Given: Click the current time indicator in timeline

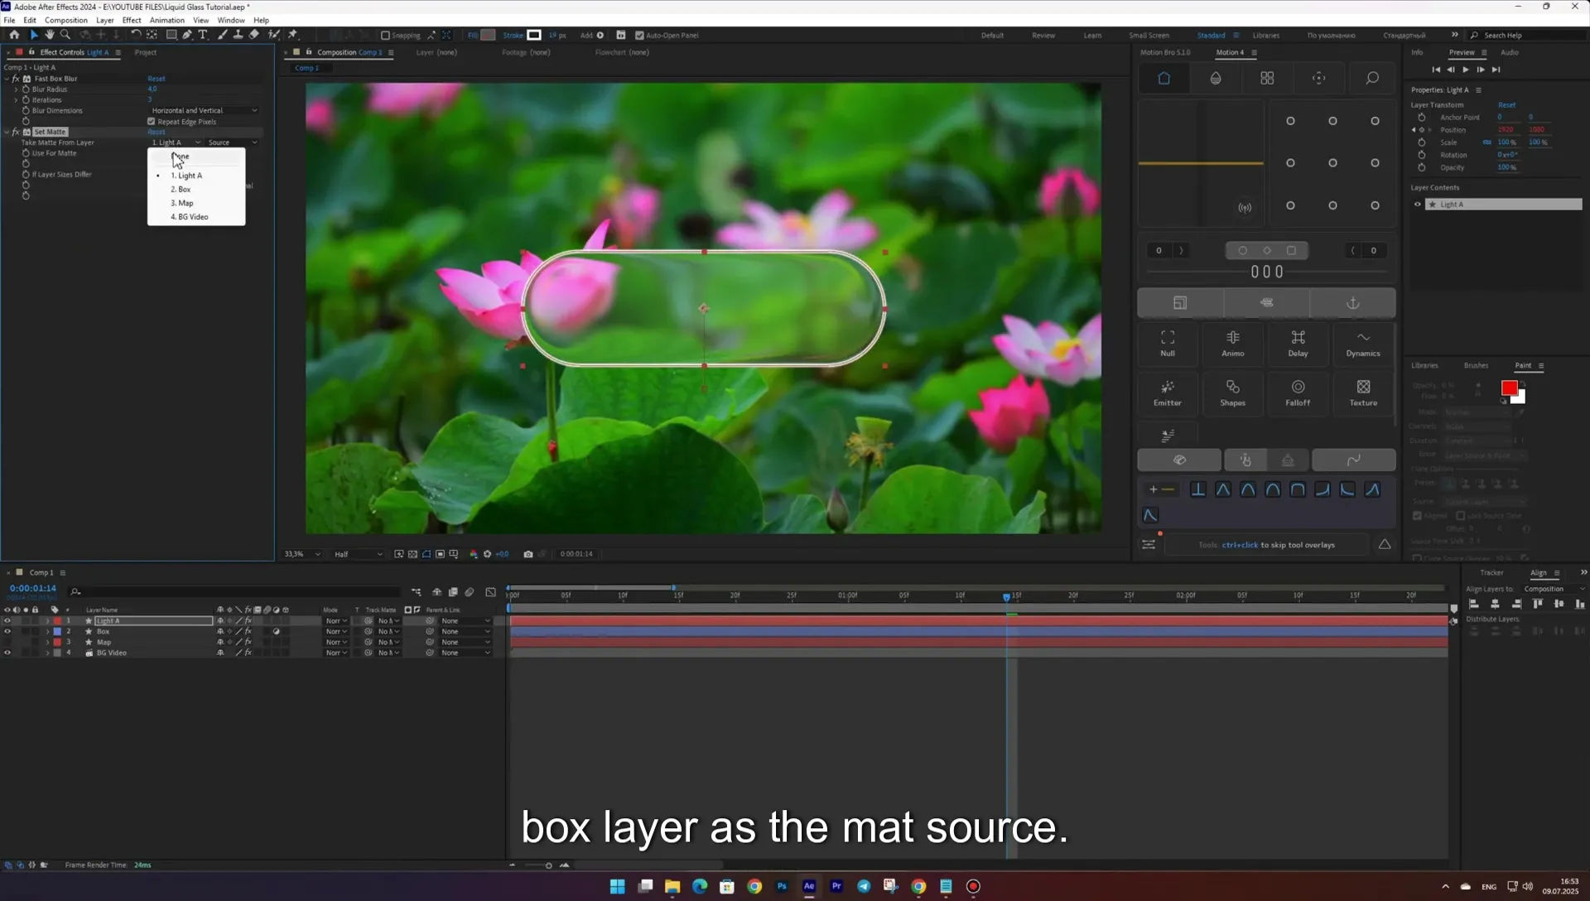Looking at the screenshot, I should pyautogui.click(x=1006, y=596).
